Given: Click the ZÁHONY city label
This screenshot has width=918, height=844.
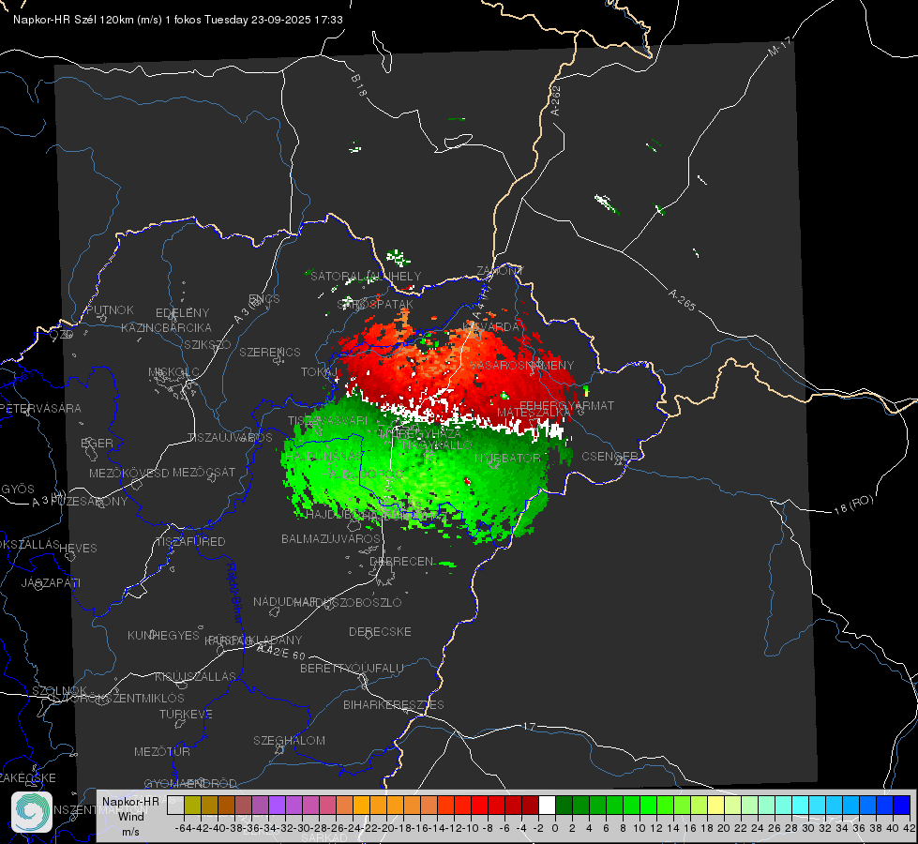Looking at the screenshot, I should coord(499,271).
